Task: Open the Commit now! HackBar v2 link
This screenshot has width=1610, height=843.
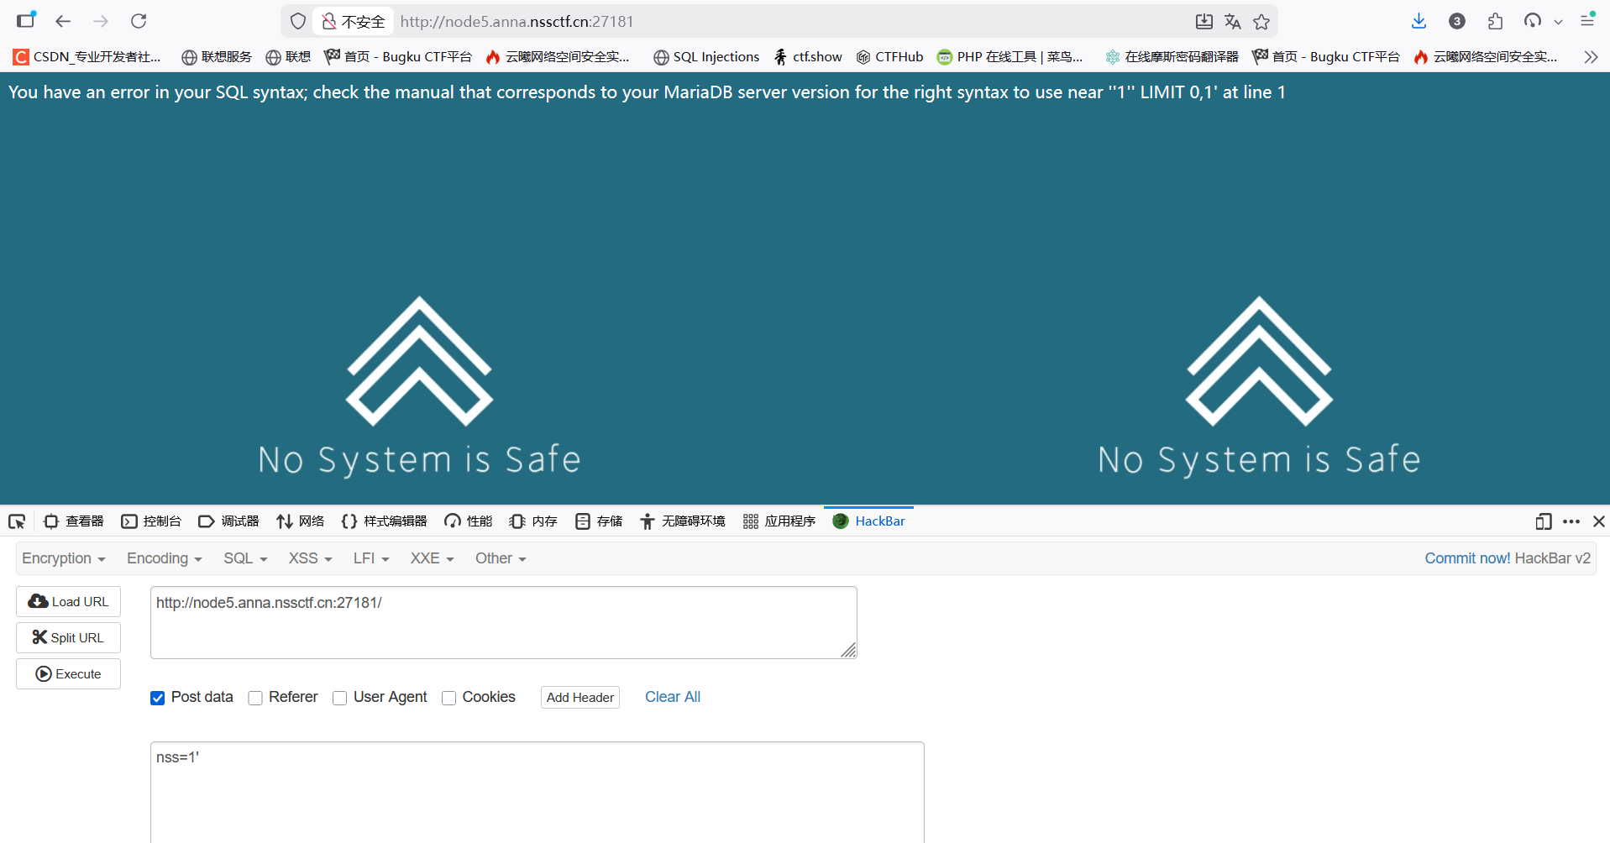Action: click(x=1508, y=558)
